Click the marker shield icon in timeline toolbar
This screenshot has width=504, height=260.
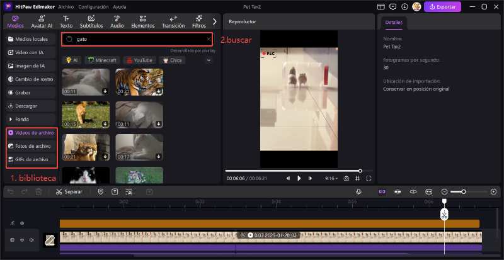pyautogui.click(x=101, y=191)
